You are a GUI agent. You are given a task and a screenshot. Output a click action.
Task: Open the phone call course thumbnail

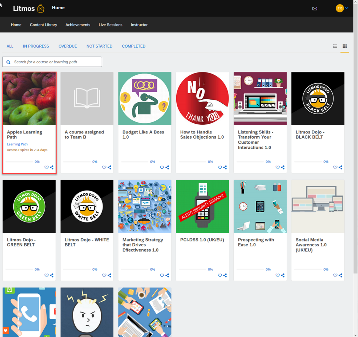[29, 312]
